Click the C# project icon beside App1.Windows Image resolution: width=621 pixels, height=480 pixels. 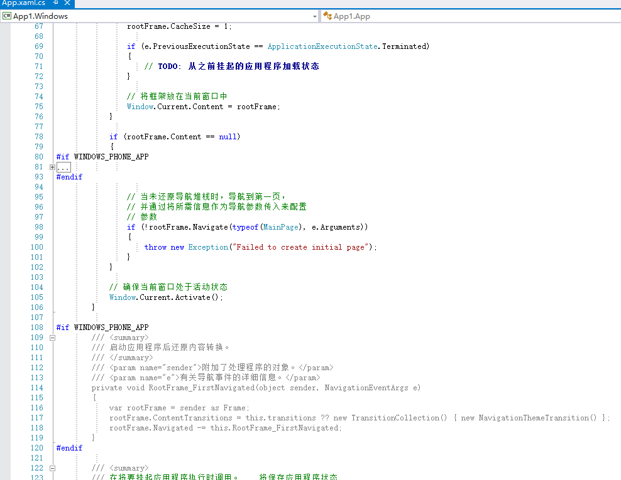[7, 16]
